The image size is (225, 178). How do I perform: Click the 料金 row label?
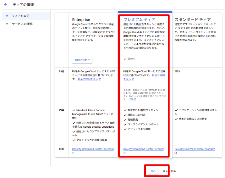point(62,71)
